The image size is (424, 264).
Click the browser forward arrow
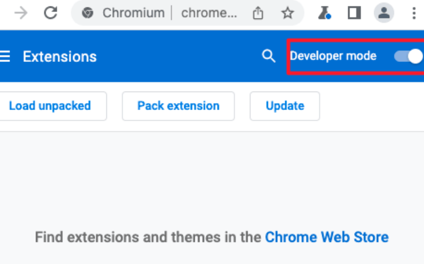(21, 13)
